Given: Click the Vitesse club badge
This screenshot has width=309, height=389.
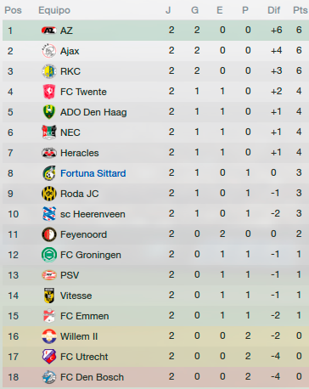Looking at the screenshot, I should tap(49, 296).
